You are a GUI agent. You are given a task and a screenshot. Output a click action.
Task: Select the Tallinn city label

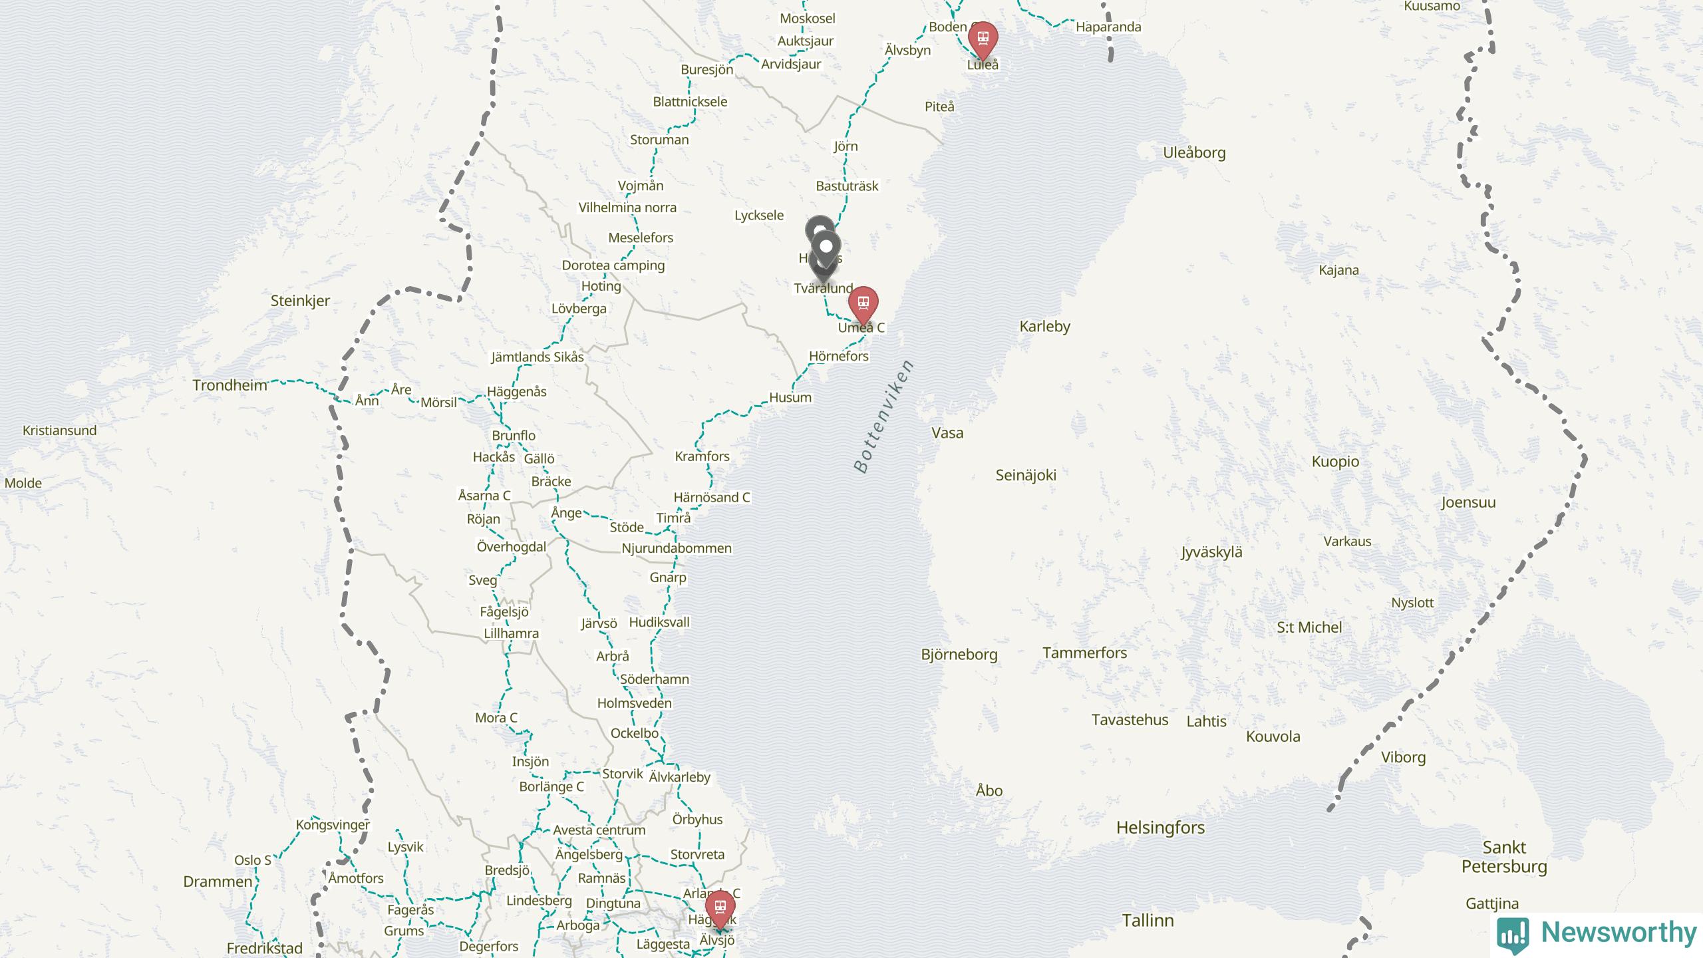coord(1148,921)
